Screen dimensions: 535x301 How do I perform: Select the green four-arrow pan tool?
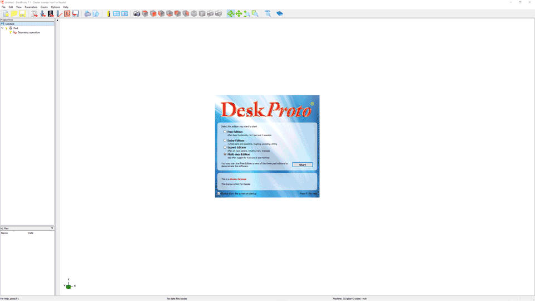pyautogui.click(x=239, y=13)
